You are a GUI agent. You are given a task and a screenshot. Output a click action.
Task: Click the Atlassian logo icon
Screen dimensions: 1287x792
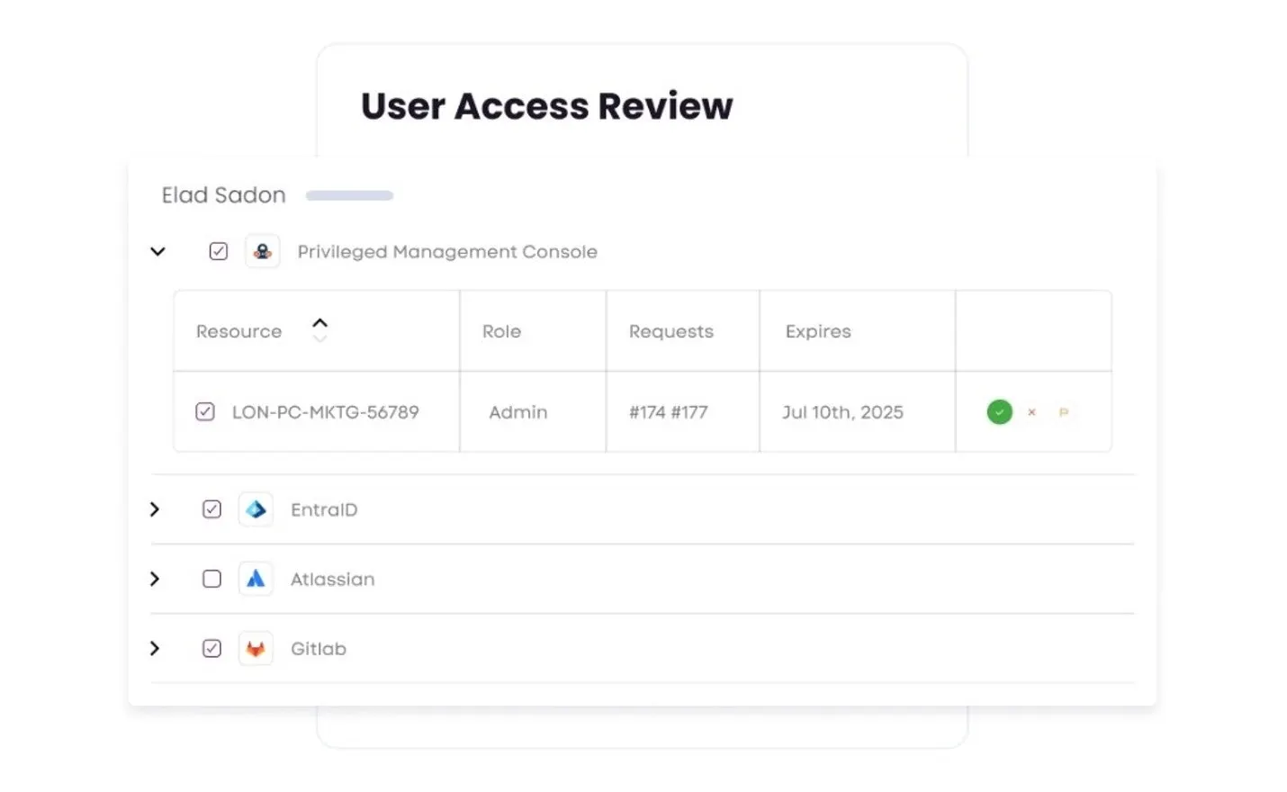[x=256, y=579]
